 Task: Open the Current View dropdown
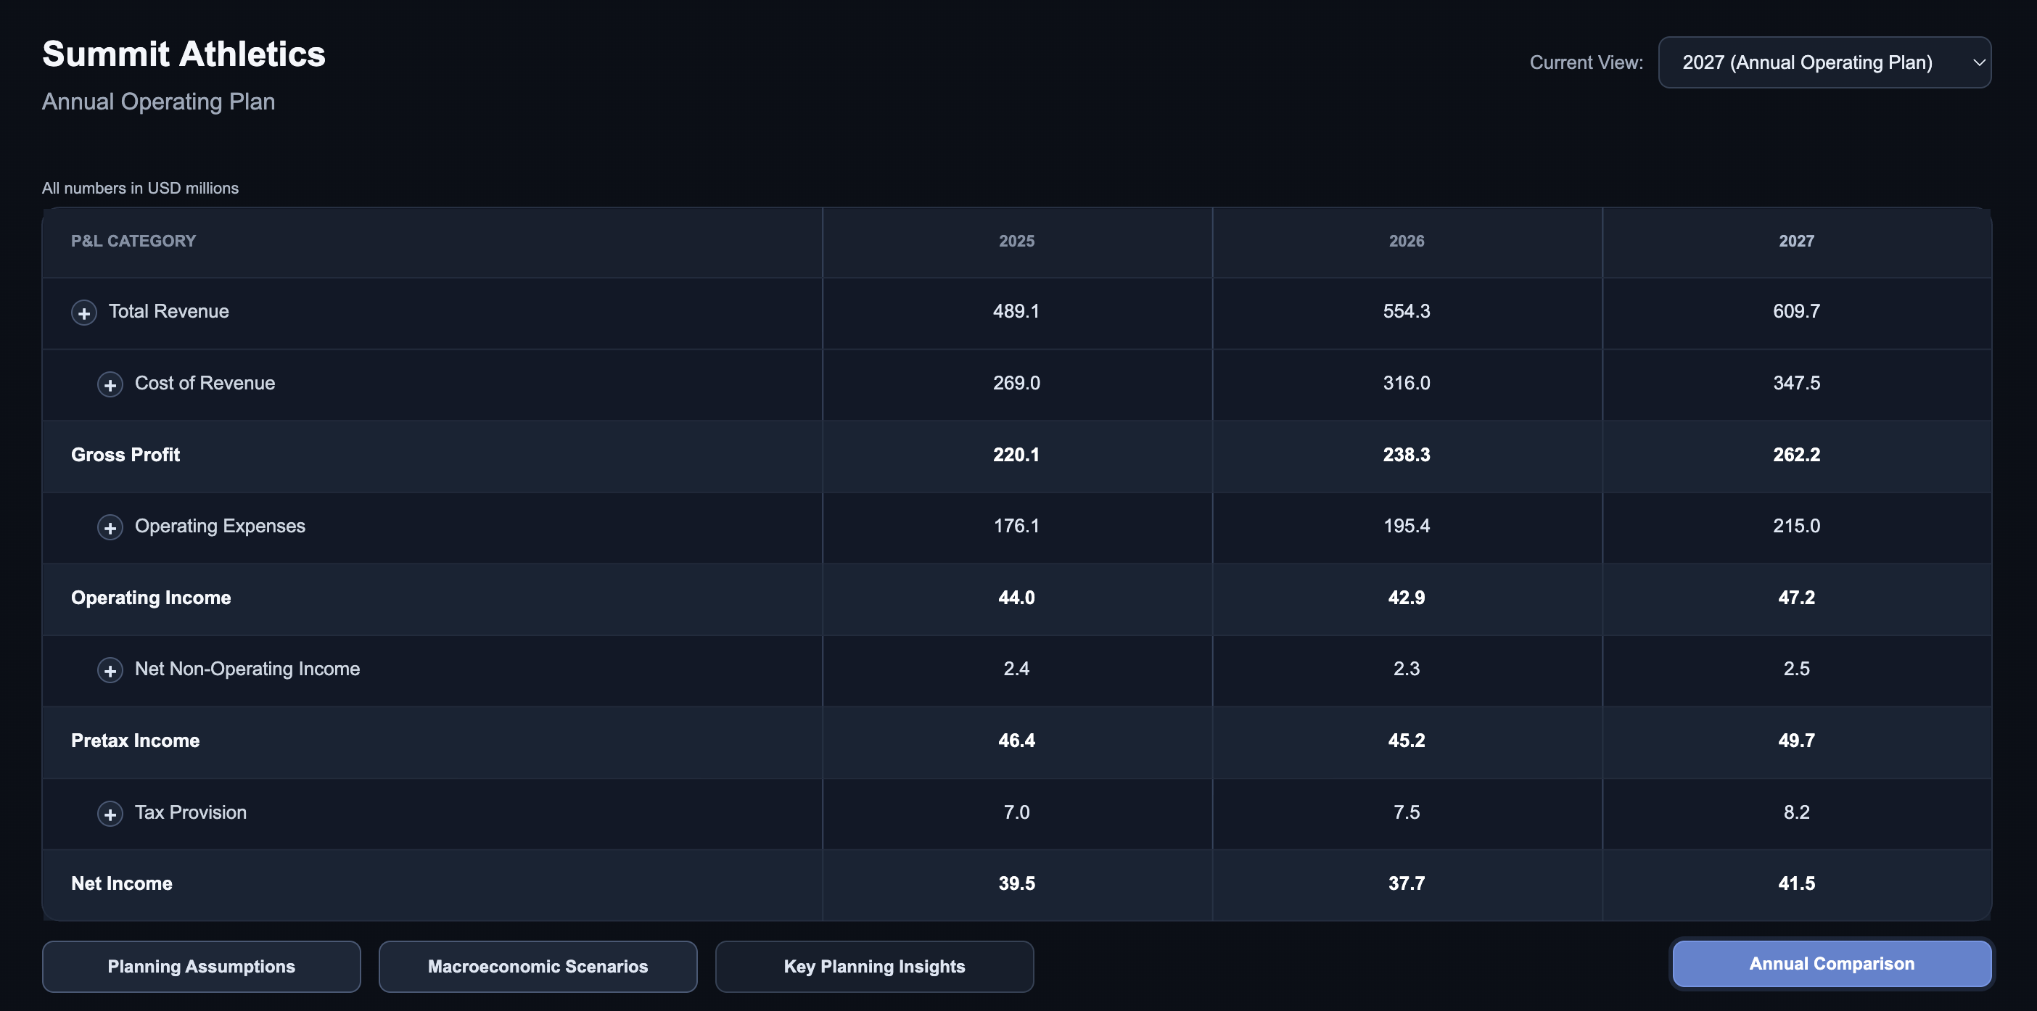pos(1824,62)
